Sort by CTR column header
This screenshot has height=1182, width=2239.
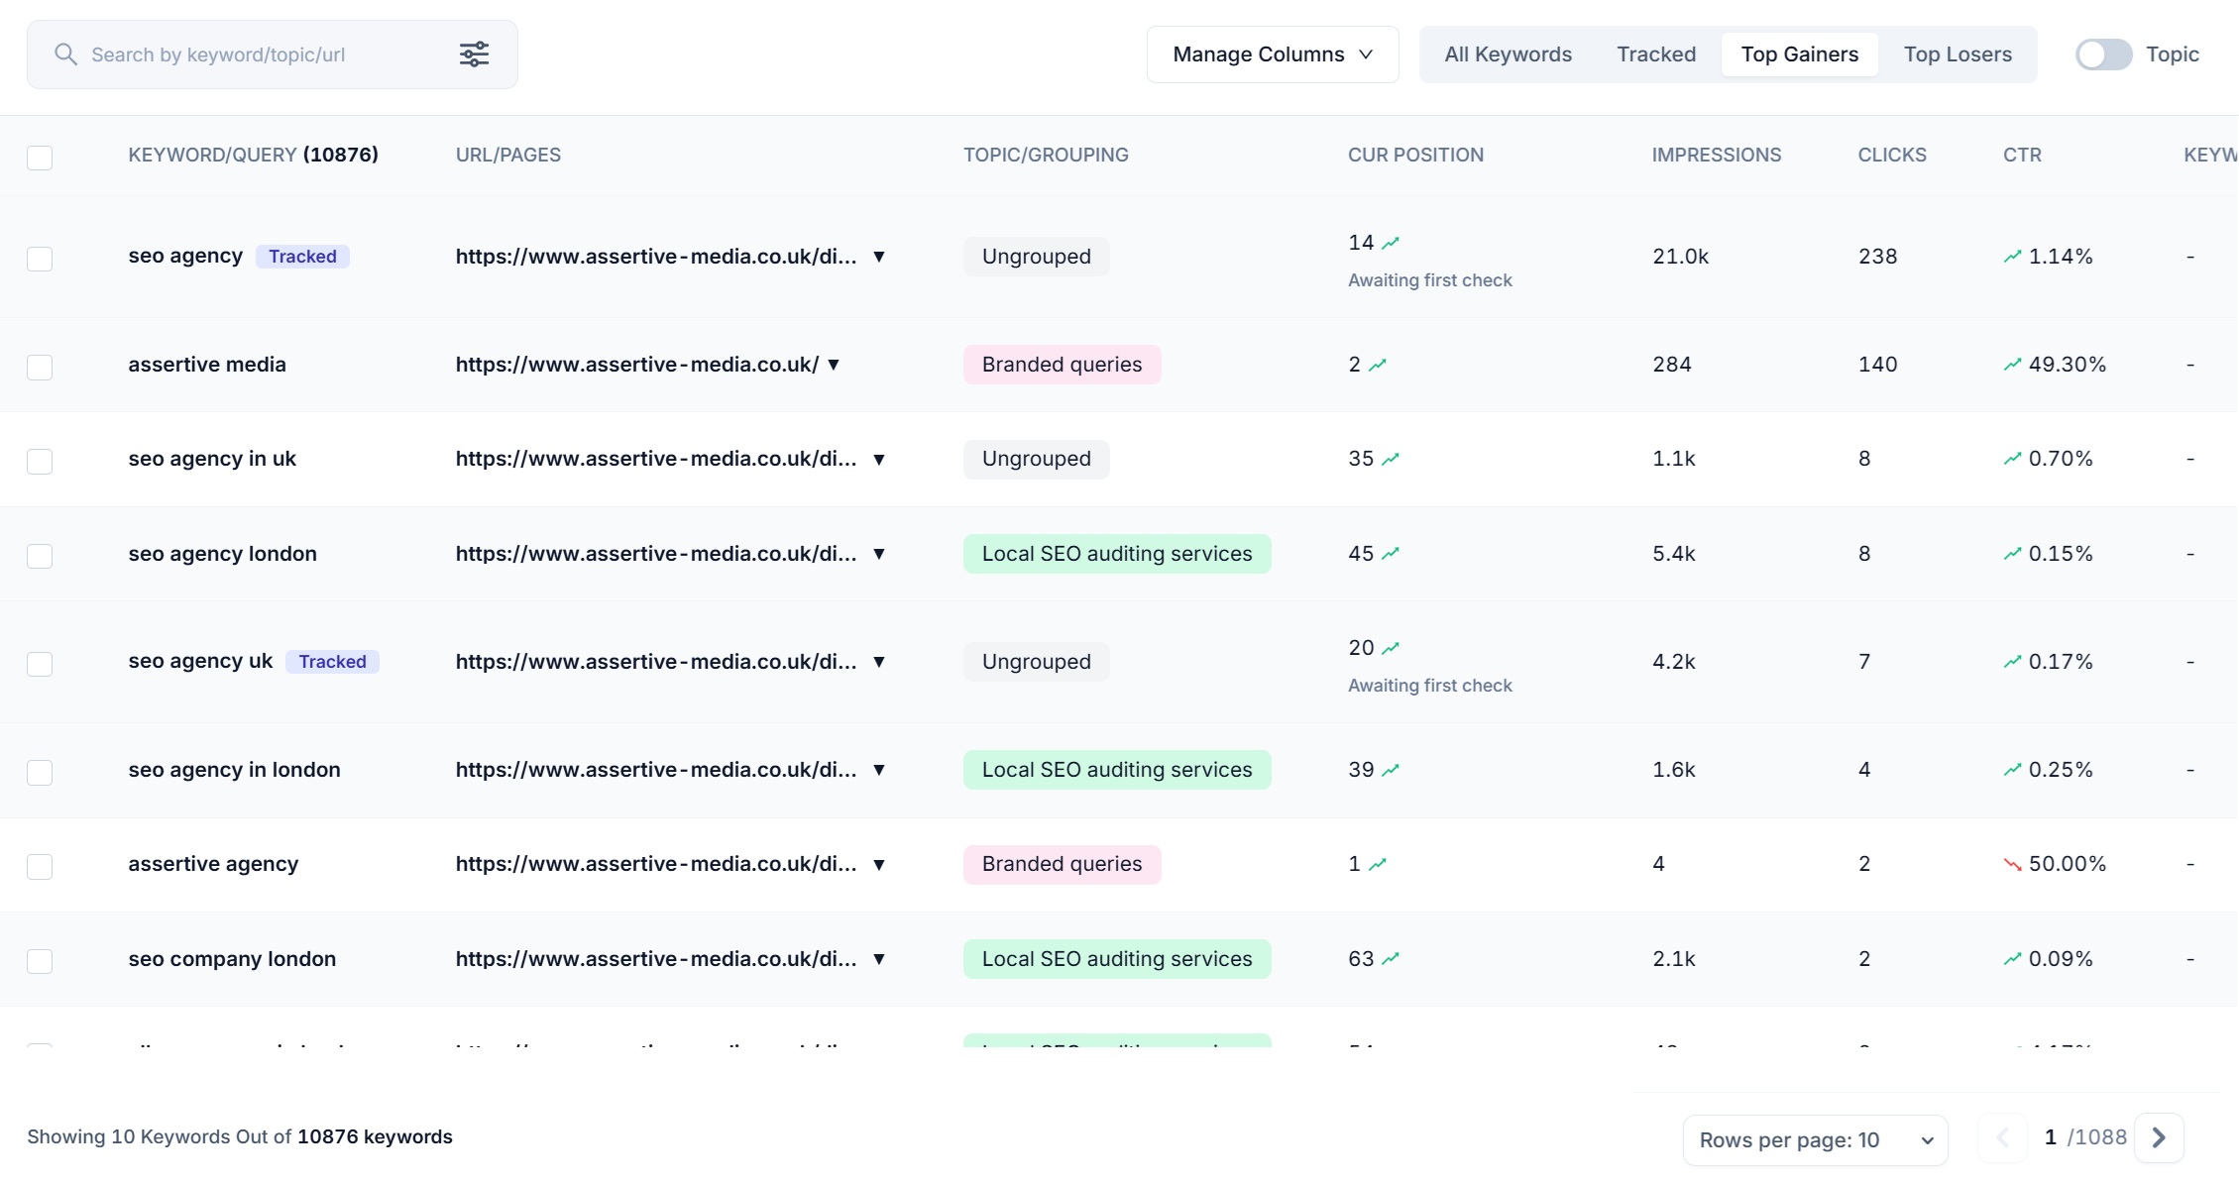coord(2022,156)
